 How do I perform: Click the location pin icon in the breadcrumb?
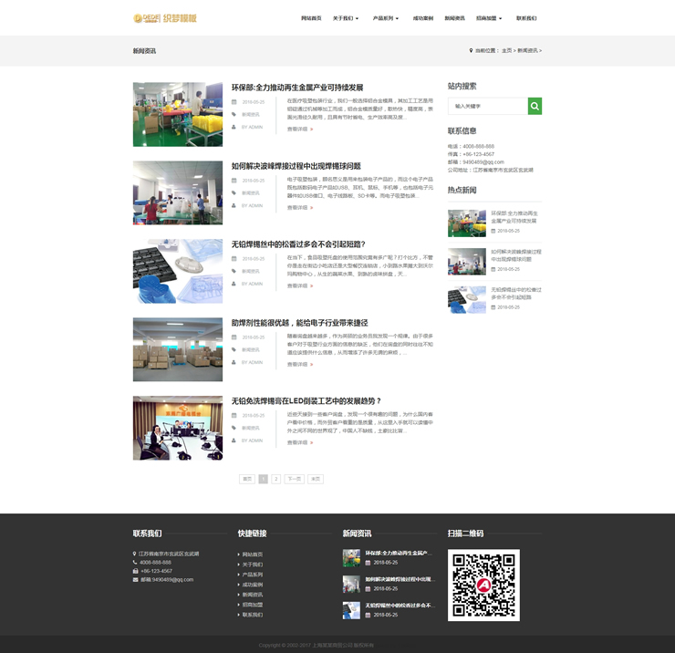pyautogui.click(x=471, y=51)
